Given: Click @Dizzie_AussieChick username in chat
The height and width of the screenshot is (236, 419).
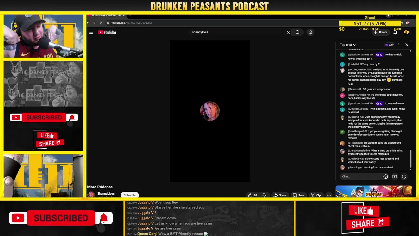Looking at the screenshot, I should 360,70.
